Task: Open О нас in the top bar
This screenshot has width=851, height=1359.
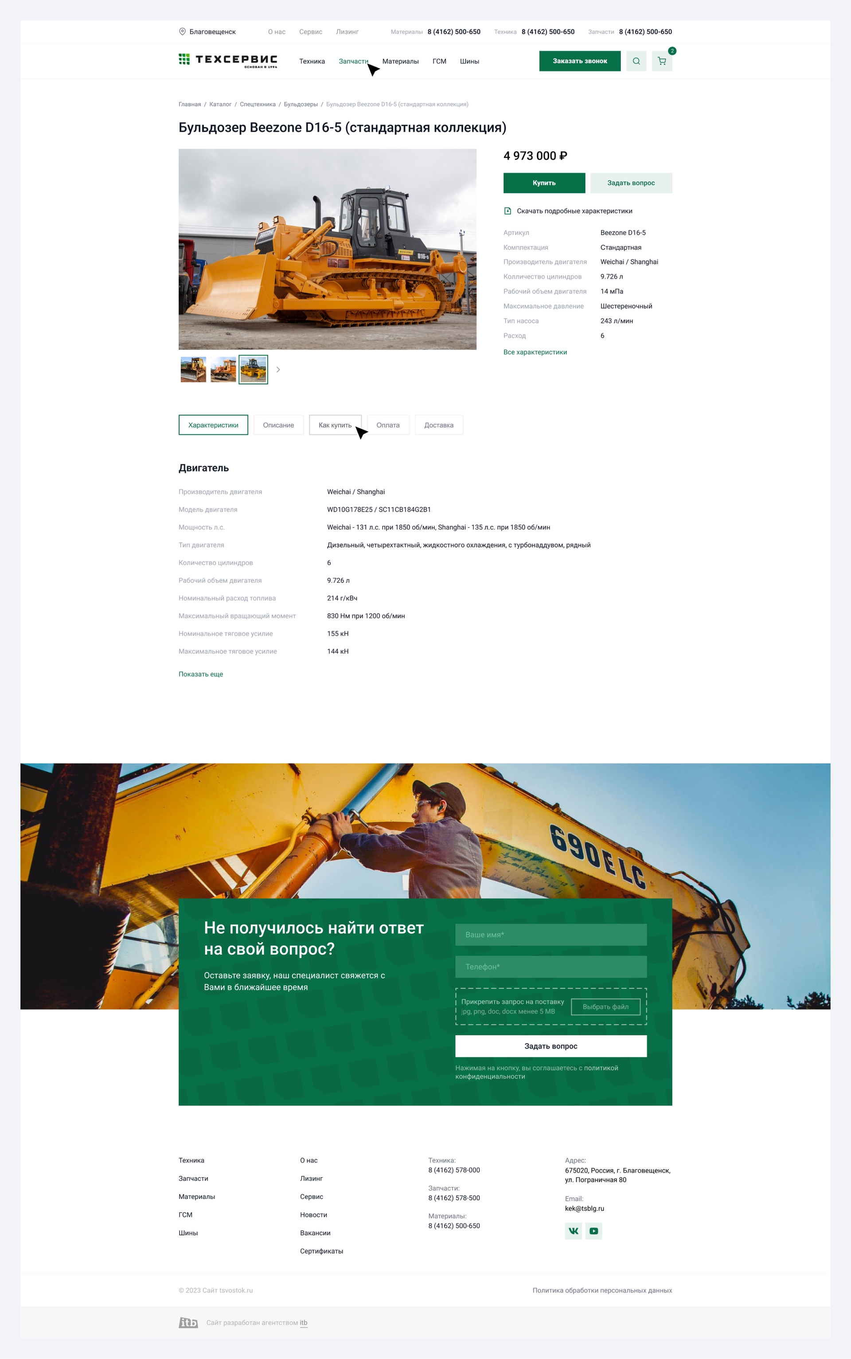Action: 277,32
